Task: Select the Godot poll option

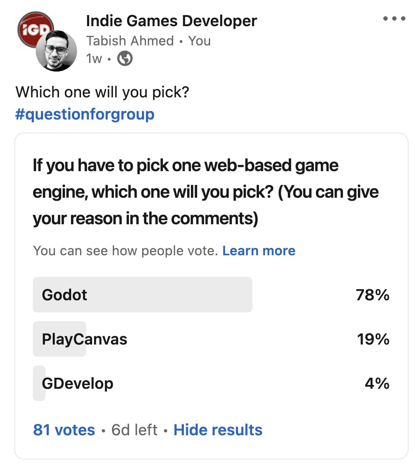Action: point(211,295)
